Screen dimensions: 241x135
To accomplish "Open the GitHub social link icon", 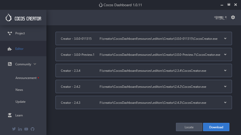I will [33, 129].
